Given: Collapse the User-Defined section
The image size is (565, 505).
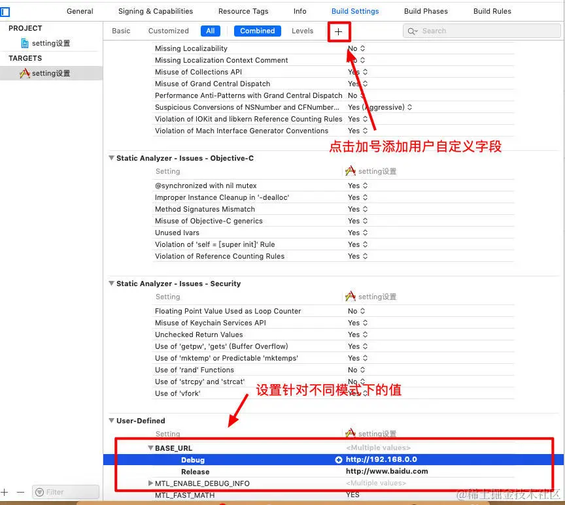Looking at the screenshot, I should [112, 421].
